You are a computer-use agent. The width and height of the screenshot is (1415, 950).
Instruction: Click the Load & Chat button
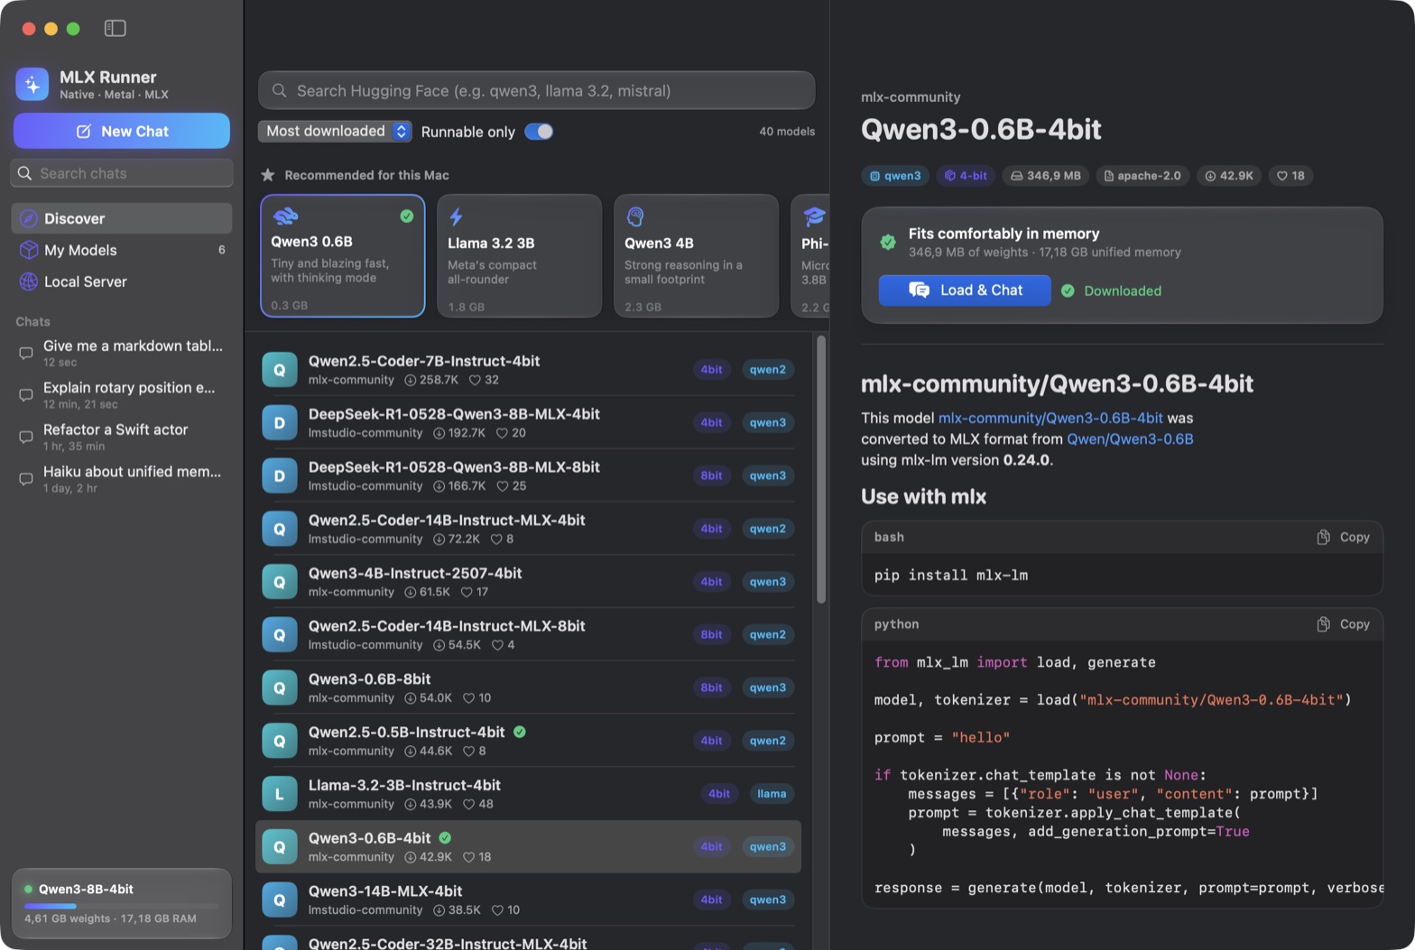965,291
